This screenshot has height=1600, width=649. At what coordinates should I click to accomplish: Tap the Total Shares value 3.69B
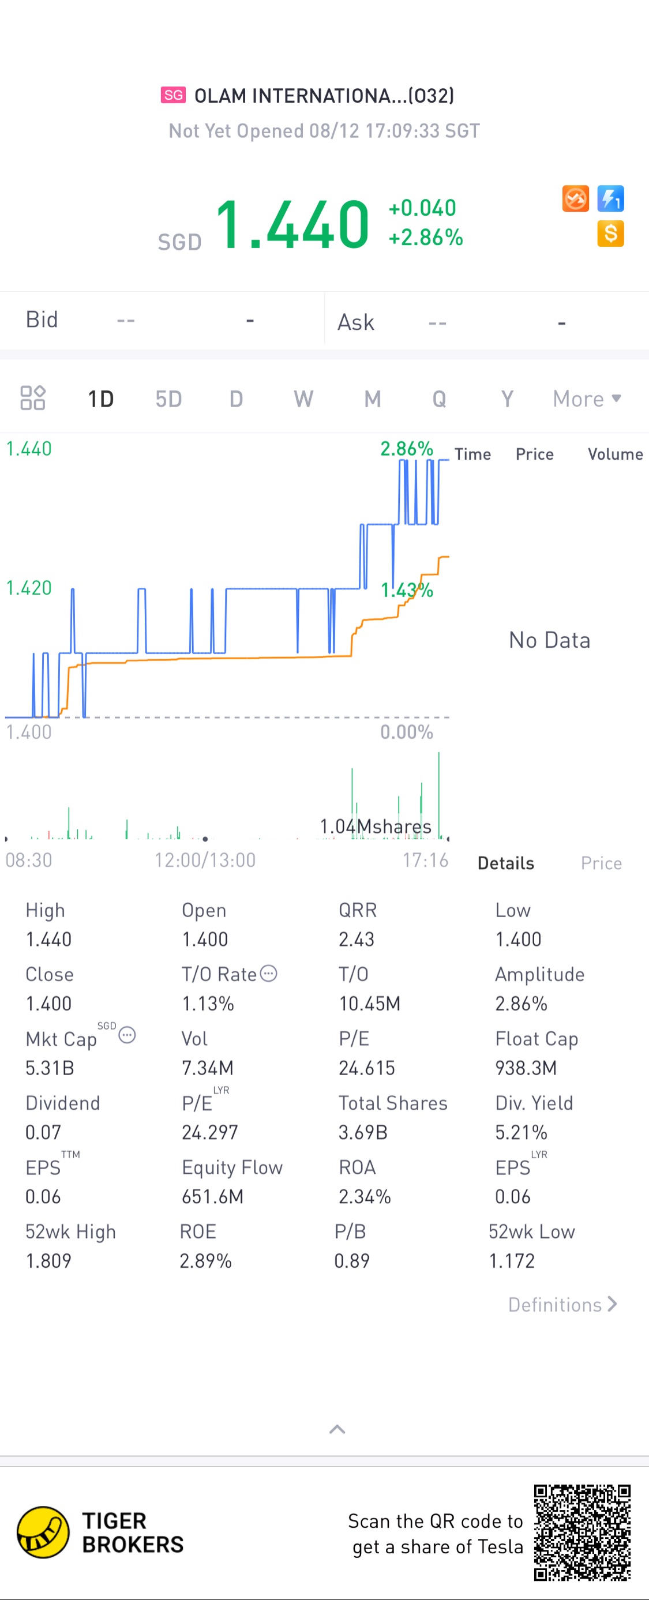(x=363, y=1132)
